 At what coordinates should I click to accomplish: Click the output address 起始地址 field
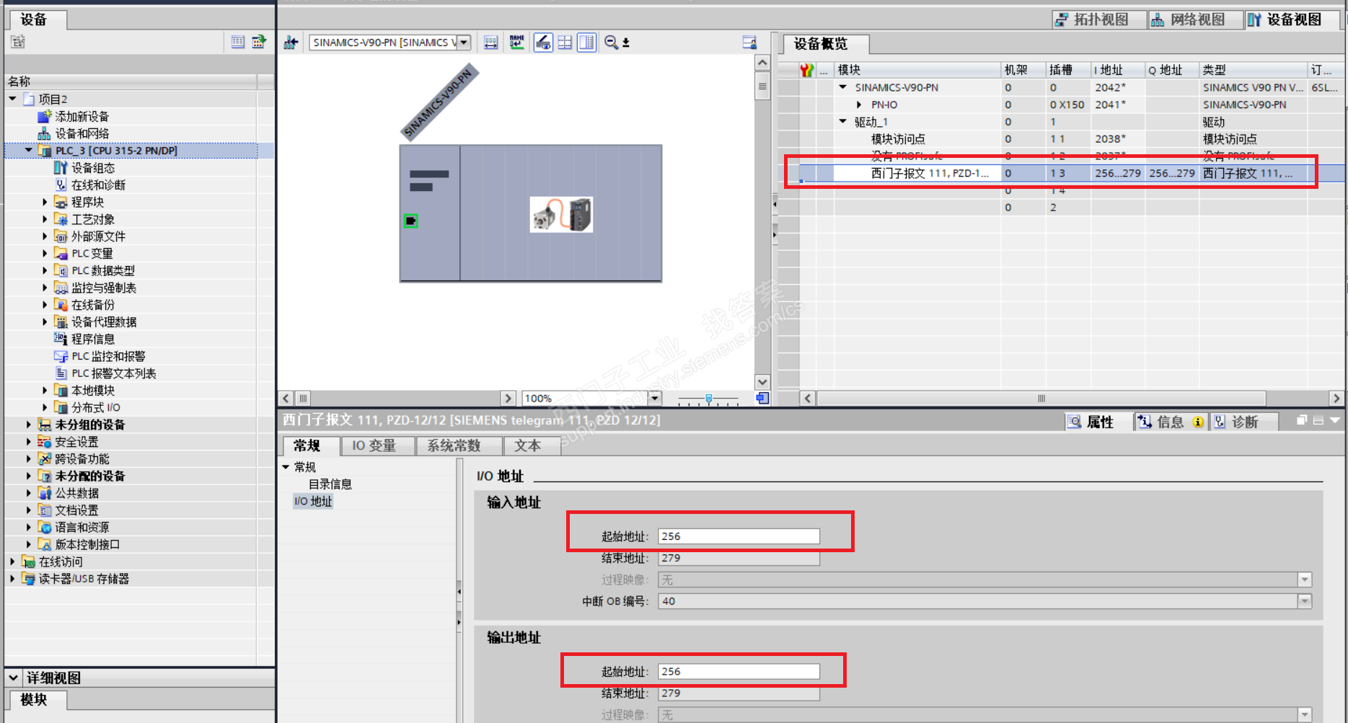(739, 671)
